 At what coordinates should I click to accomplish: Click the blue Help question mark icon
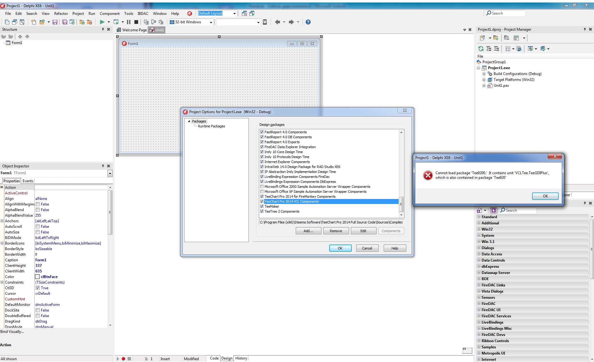[308, 22]
